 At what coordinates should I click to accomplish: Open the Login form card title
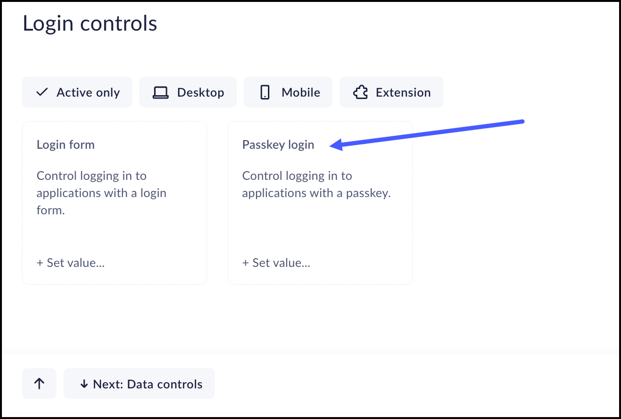pyautogui.click(x=66, y=145)
